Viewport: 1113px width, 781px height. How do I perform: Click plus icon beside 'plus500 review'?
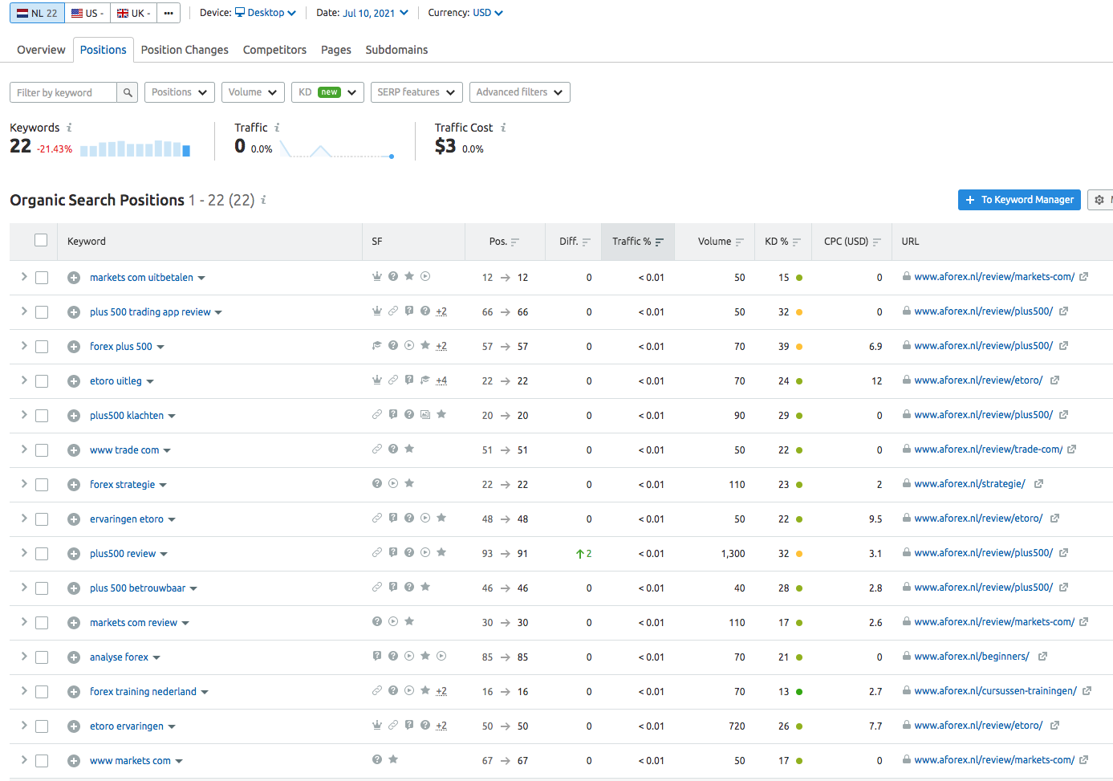point(74,554)
